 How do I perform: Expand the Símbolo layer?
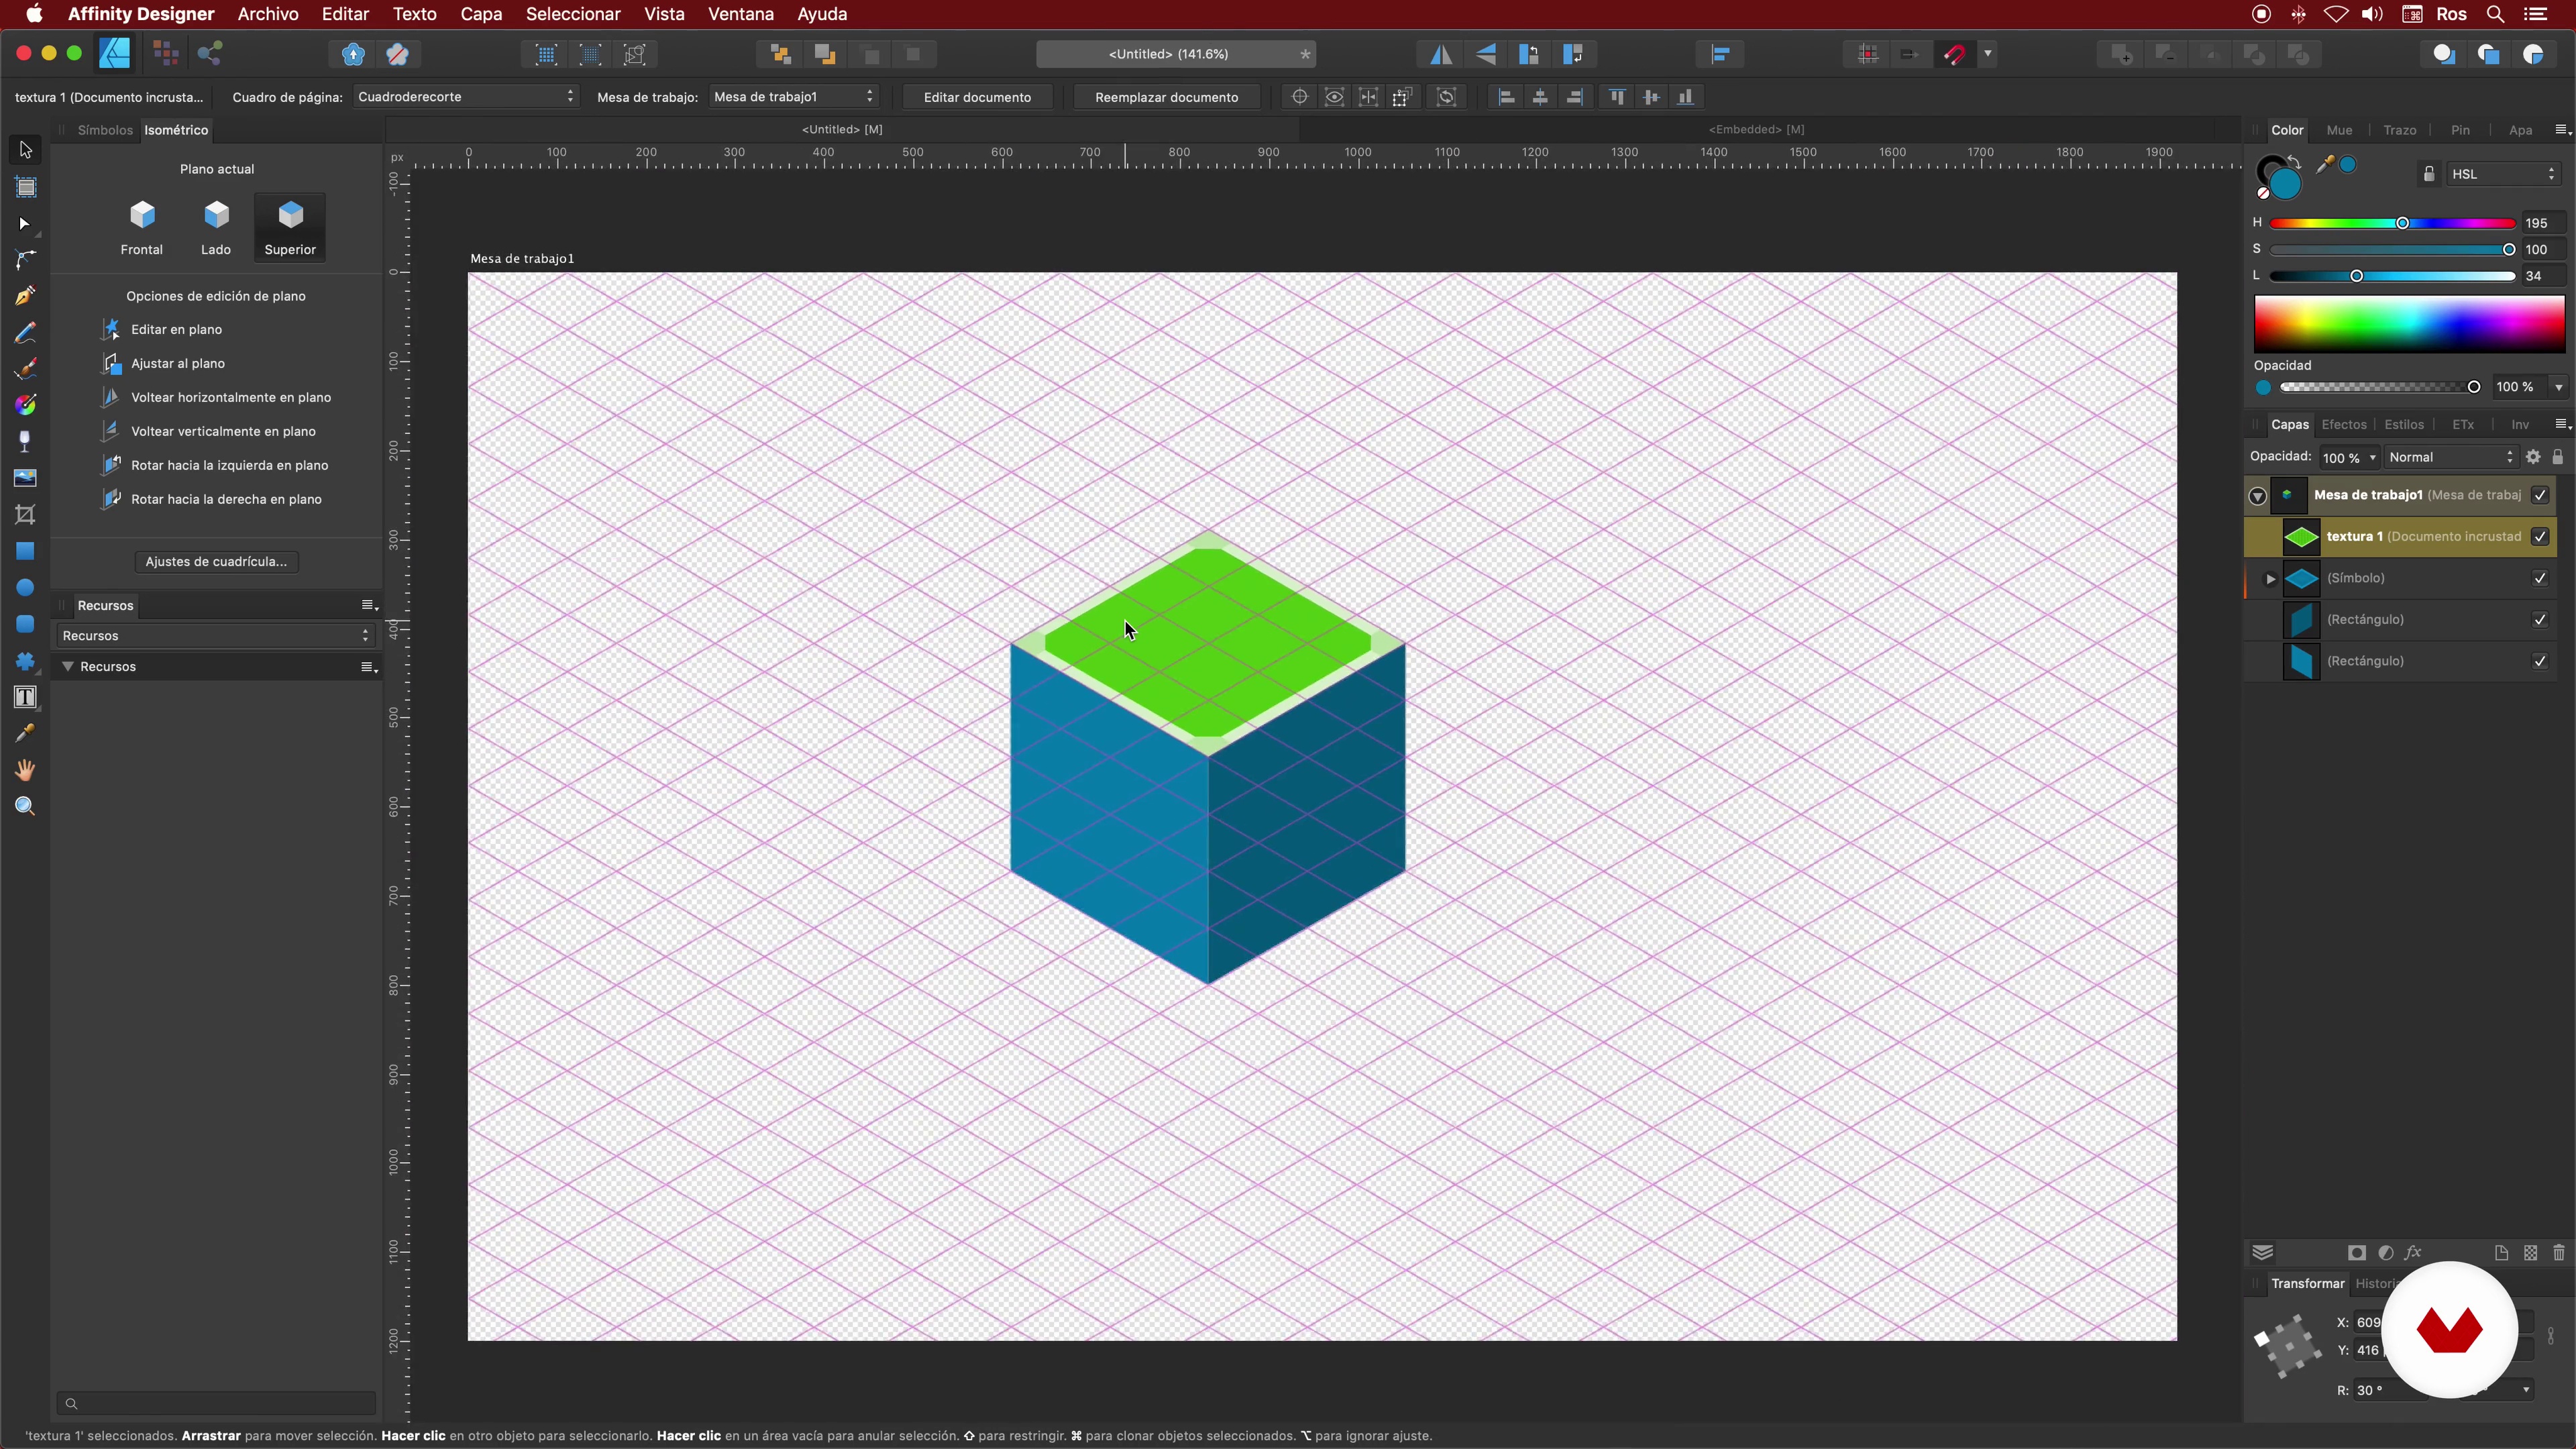pyautogui.click(x=2270, y=579)
